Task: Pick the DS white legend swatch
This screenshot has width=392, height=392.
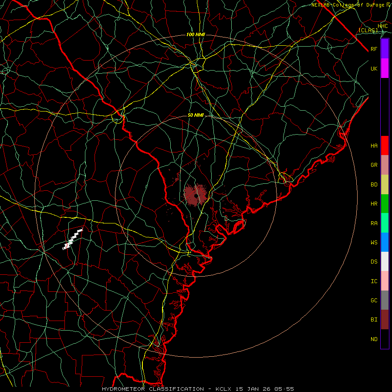Action: tap(385, 261)
